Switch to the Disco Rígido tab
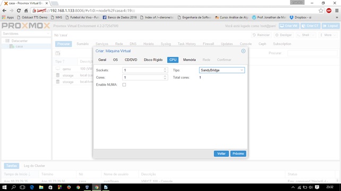The width and height of the screenshot is (341, 191). tap(153, 60)
